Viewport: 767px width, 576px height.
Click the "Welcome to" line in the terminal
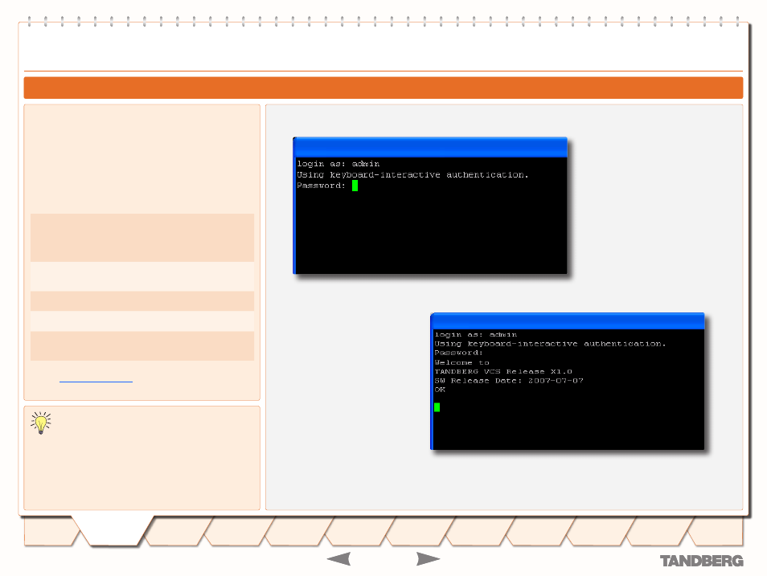(x=461, y=362)
